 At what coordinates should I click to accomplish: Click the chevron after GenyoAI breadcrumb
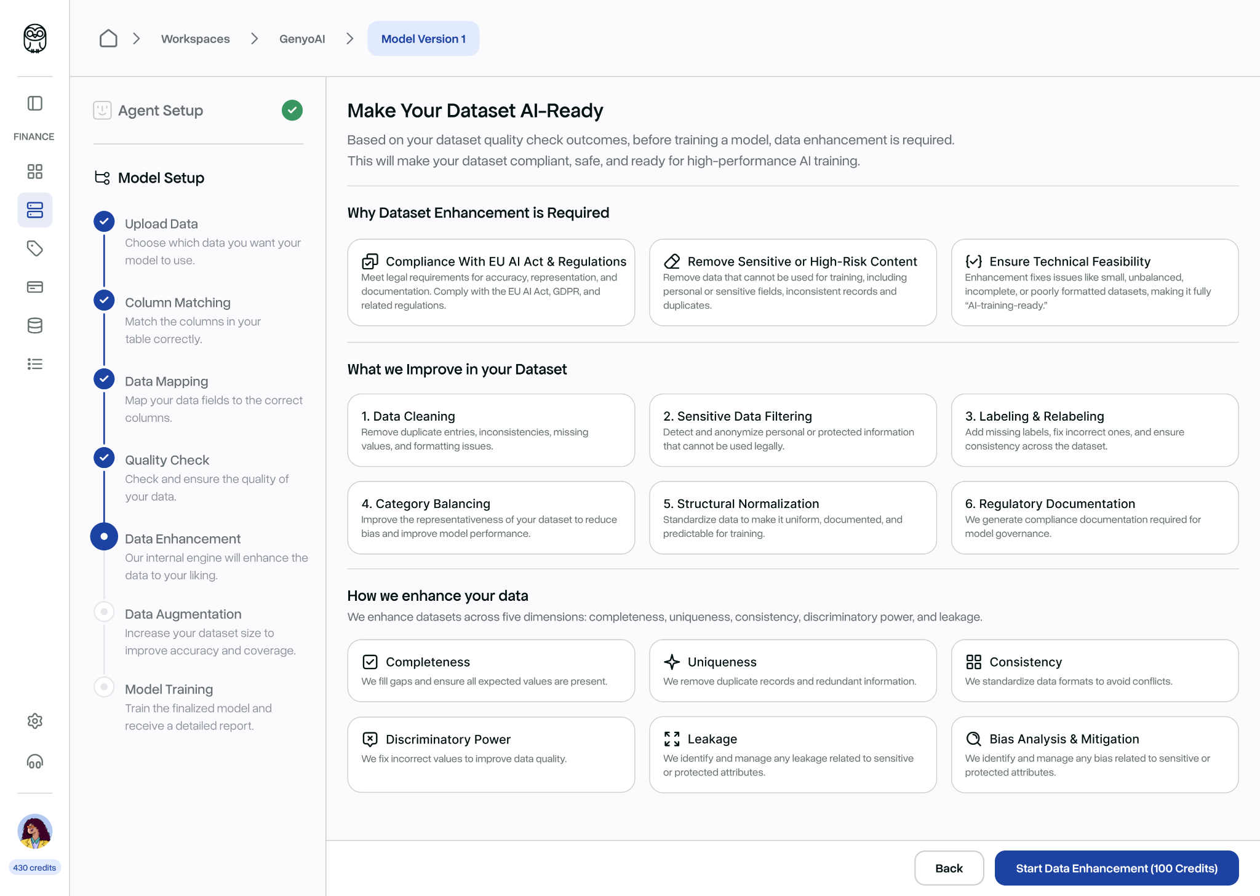[x=350, y=39]
